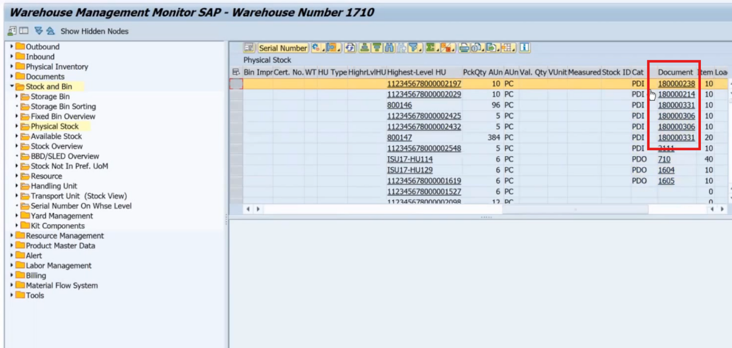Click the select-all icon at table header corner
This screenshot has height=348, width=732.
235,72
